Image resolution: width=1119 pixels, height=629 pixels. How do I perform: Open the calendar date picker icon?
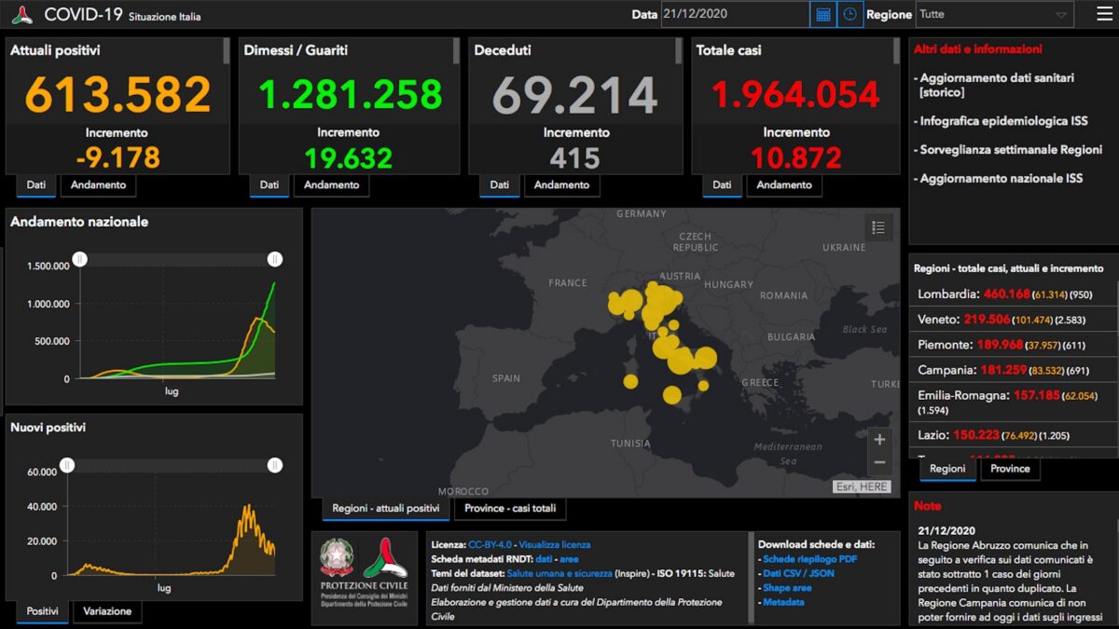[822, 15]
